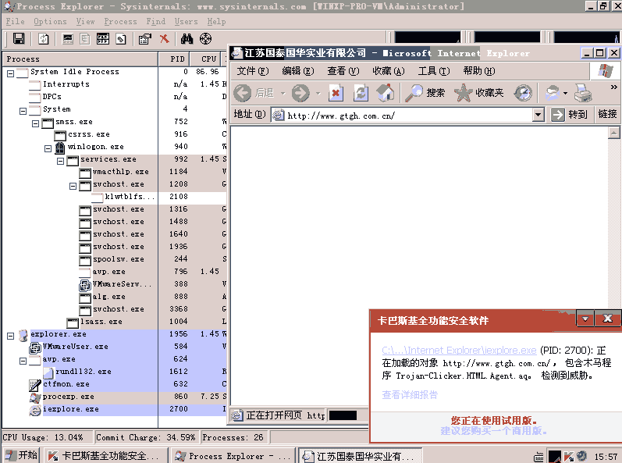
Task: Click the Forward arrow in Internet Explorer
Action: (x=300, y=93)
